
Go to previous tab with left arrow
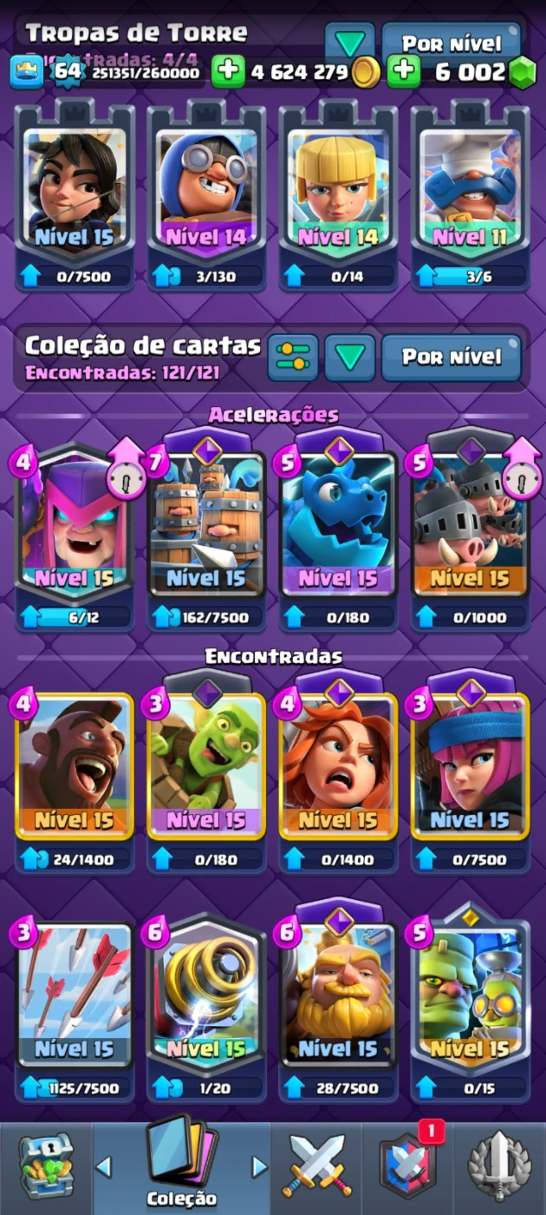point(104,1167)
